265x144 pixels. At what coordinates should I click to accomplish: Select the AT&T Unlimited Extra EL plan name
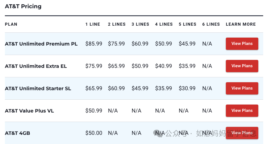pyautogui.click(x=36, y=66)
